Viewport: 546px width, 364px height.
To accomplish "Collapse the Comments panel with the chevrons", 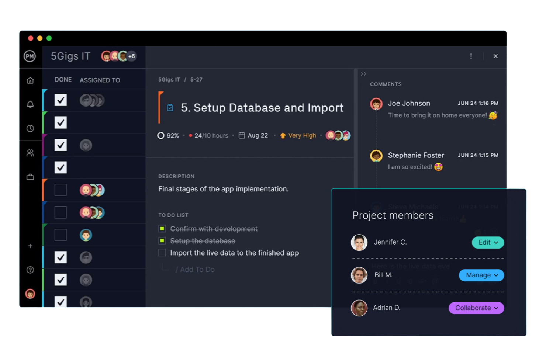I will pos(363,74).
